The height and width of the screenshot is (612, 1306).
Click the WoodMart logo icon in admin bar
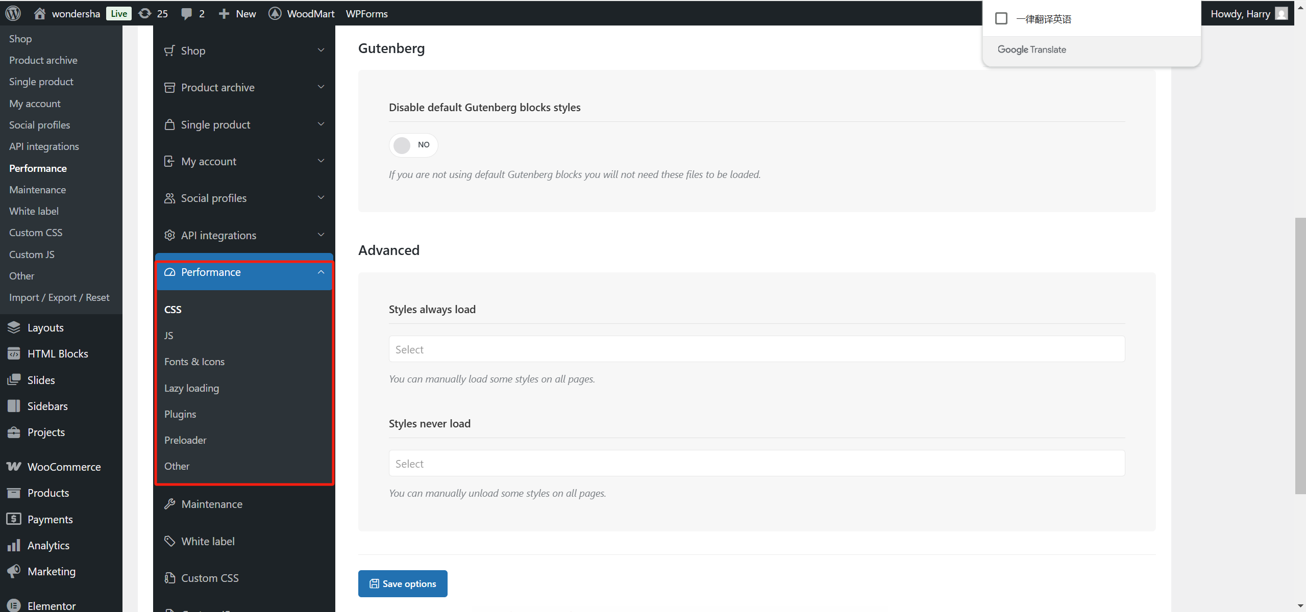pyautogui.click(x=275, y=14)
